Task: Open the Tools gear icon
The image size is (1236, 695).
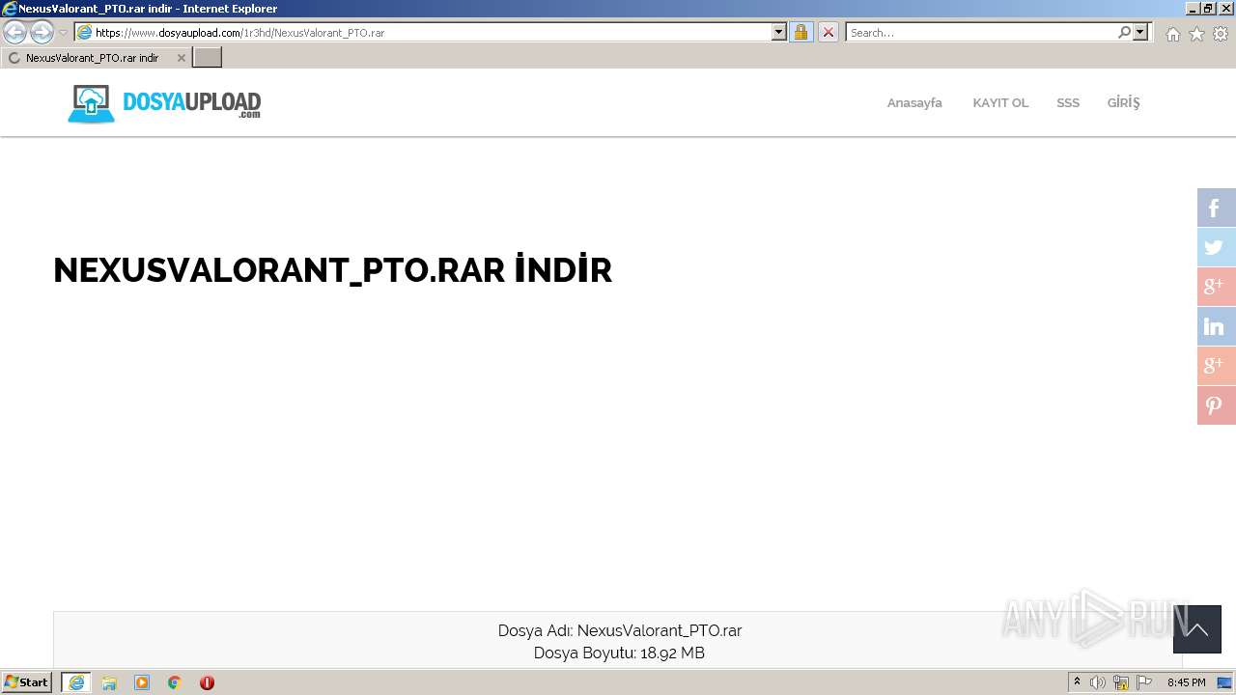Action: tap(1221, 34)
